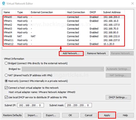This screenshot has width=136, height=120.
Task: Sort by the Type column header
Action: pyautogui.click(x=23, y=12)
